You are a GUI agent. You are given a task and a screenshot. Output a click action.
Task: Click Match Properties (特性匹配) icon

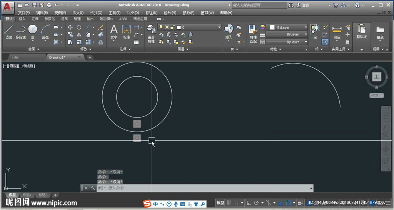(253, 34)
